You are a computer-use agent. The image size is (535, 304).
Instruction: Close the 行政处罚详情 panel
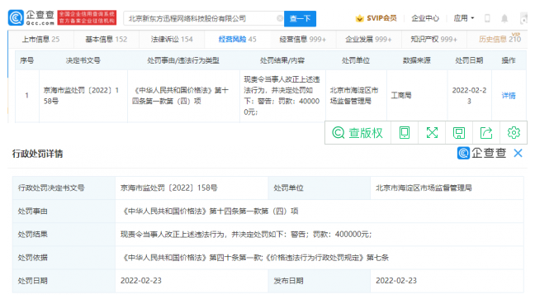[x=518, y=154]
